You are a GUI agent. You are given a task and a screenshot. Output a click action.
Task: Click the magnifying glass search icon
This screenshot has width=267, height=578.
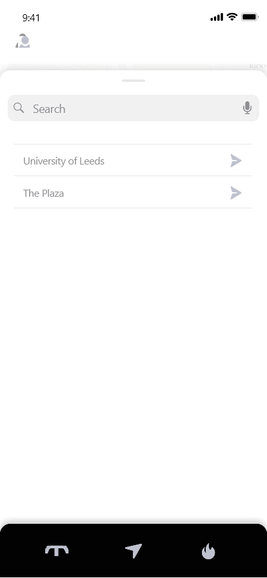pos(19,108)
